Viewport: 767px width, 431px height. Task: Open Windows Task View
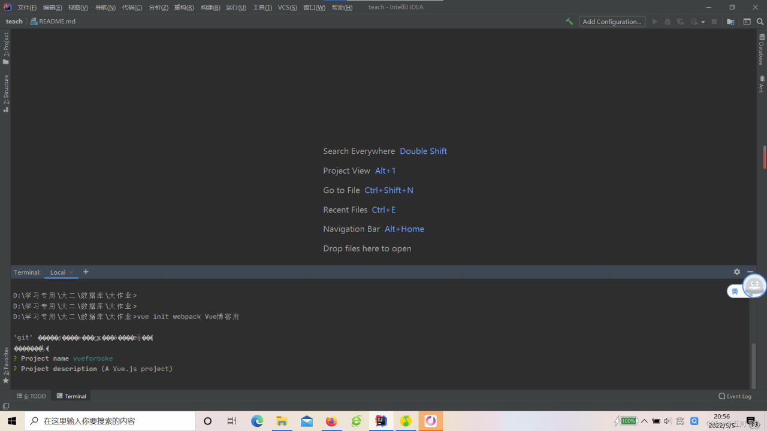[232, 421]
